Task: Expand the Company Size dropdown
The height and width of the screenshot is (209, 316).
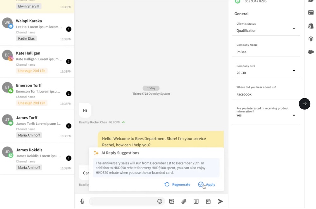Action: click(x=294, y=71)
